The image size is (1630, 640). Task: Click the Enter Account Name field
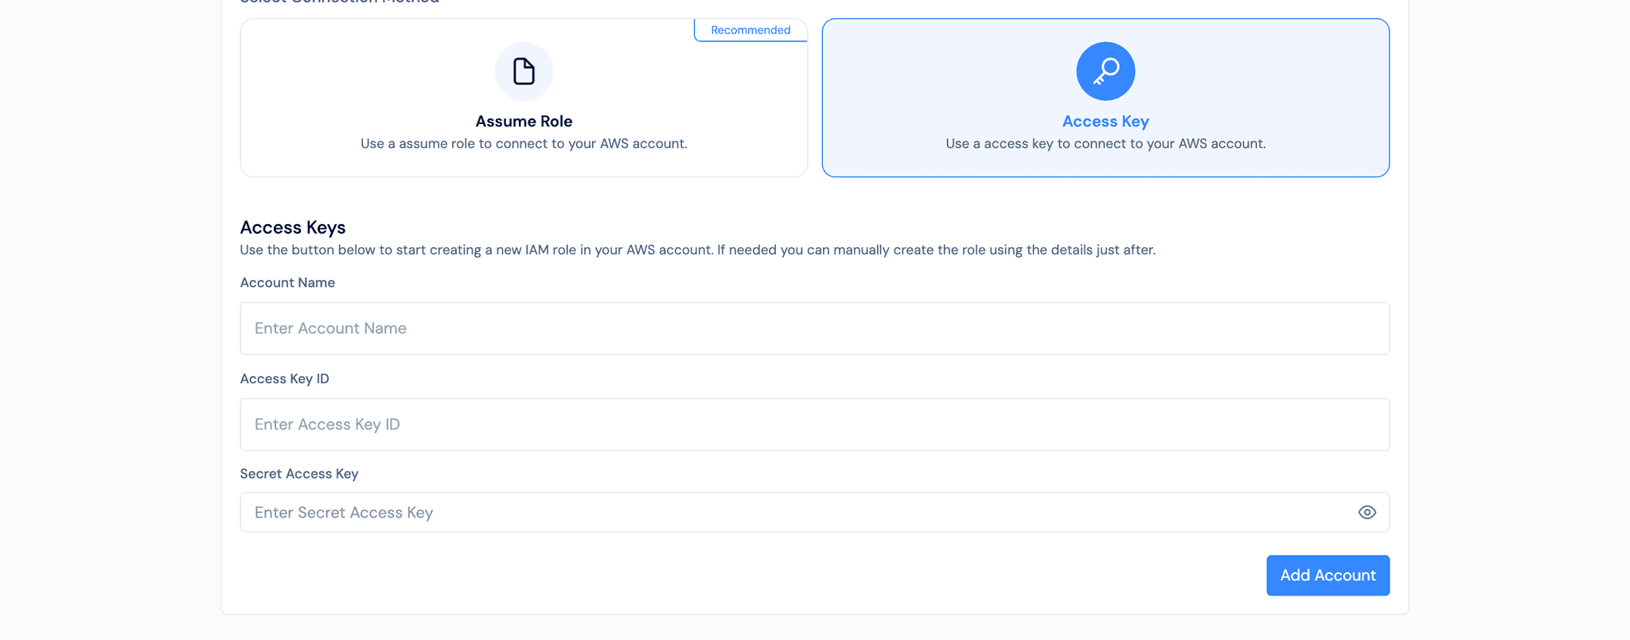814,328
